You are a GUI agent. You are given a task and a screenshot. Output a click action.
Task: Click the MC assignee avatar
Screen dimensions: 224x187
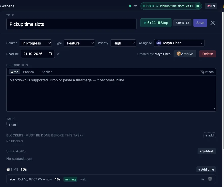tap(159, 43)
